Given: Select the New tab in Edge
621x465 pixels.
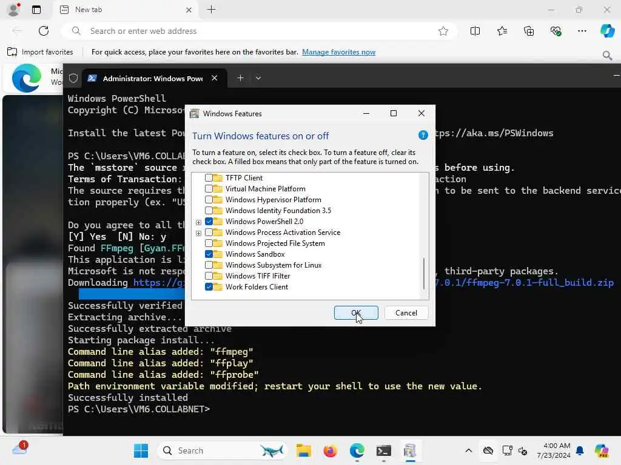Looking at the screenshot, I should click(126, 10).
